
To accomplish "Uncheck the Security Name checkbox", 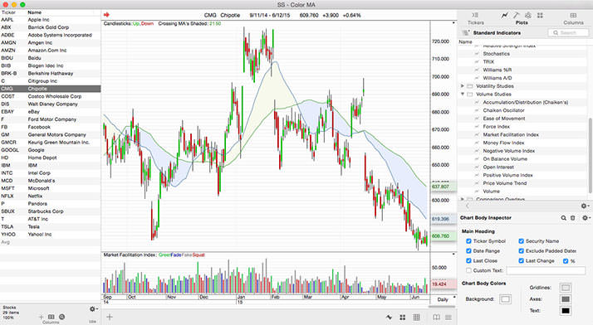I will coord(521,240).
